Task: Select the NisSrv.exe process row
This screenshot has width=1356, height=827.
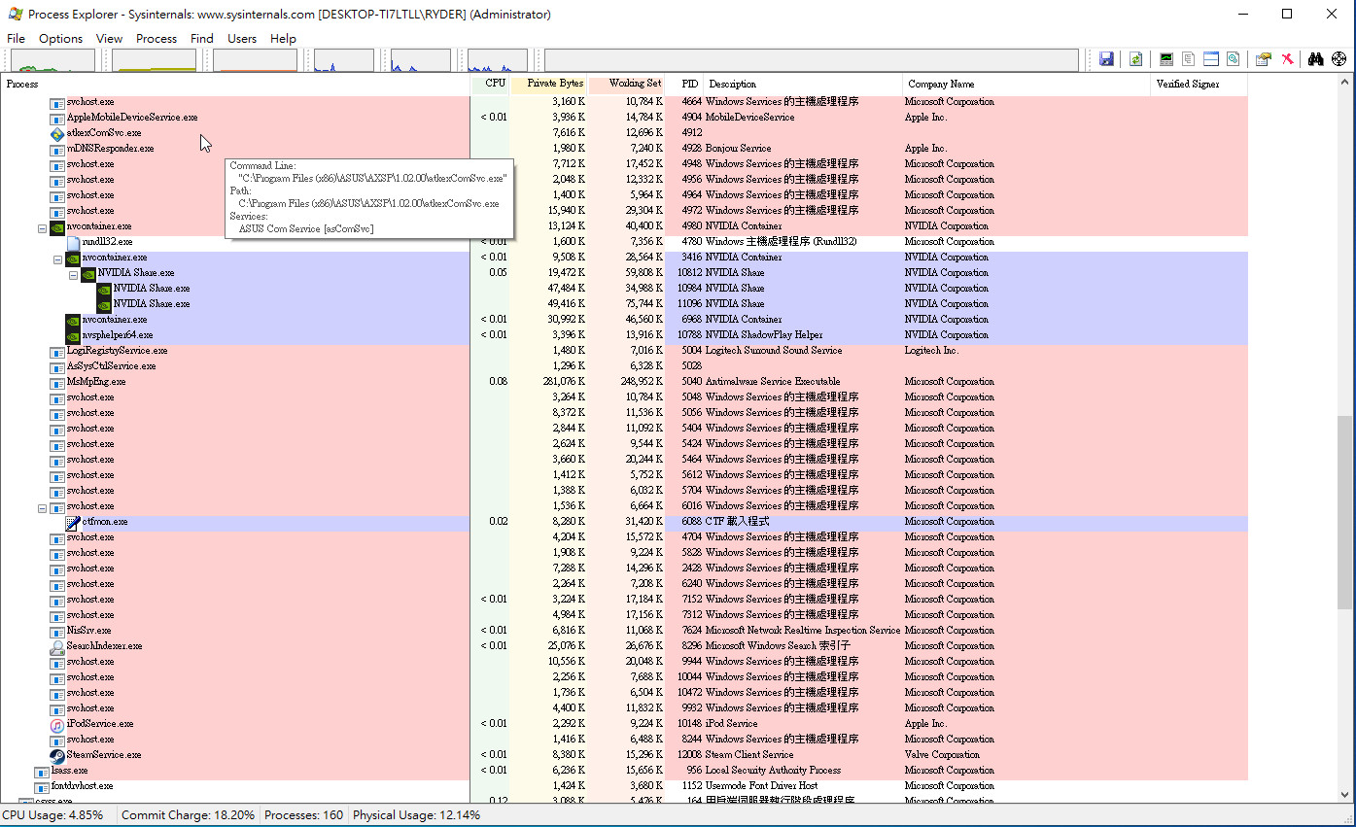Action: coord(623,631)
